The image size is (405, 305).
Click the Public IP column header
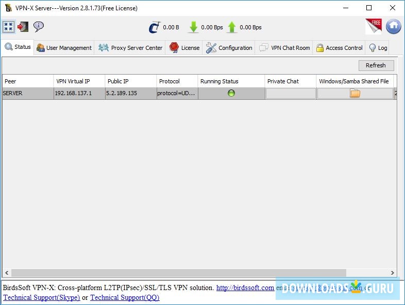[x=131, y=81]
